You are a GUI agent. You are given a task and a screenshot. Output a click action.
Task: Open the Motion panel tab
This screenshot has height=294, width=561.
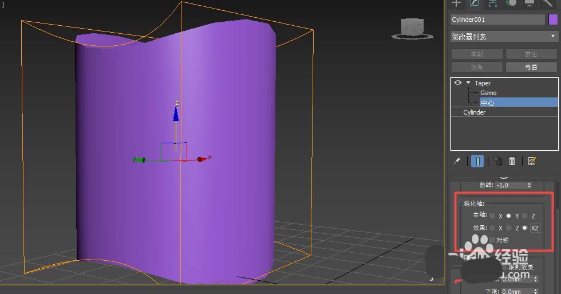click(x=511, y=3)
